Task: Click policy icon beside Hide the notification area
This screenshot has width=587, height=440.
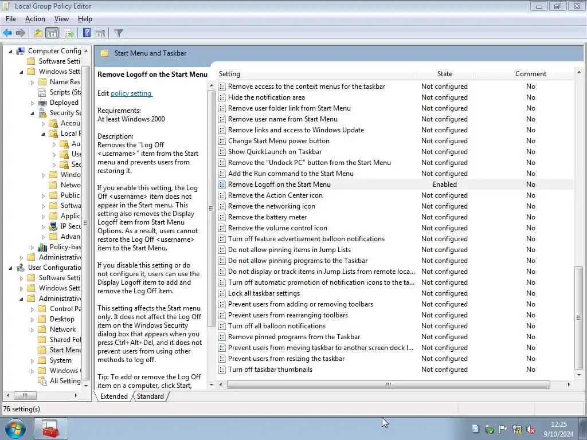Action: pos(222,97)
